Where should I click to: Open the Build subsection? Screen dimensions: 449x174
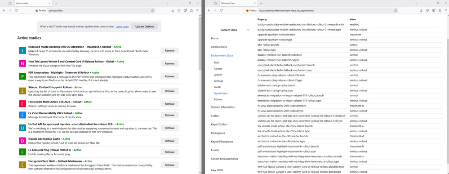coord(217,62)
